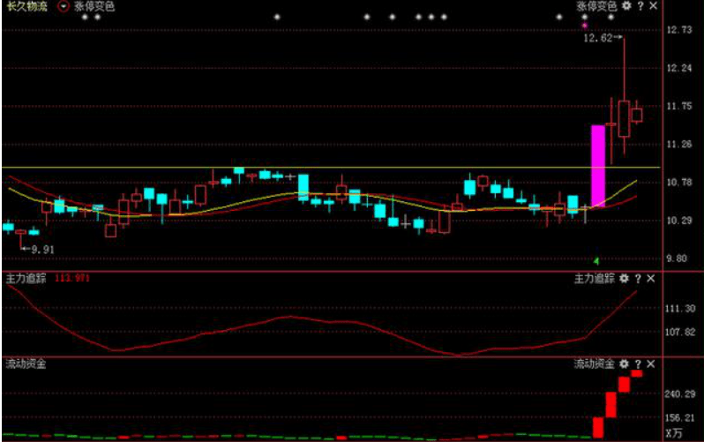Show help for 流动资金 indicator

[x=638, y=363]
